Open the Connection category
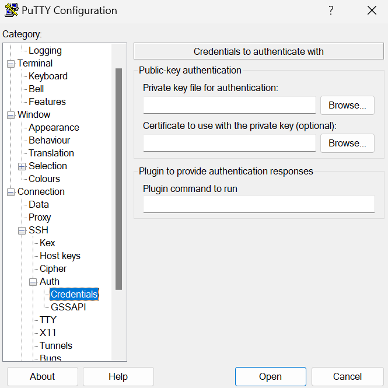The height and width of the screenshot is (388, 388). (x=41, y=192)
